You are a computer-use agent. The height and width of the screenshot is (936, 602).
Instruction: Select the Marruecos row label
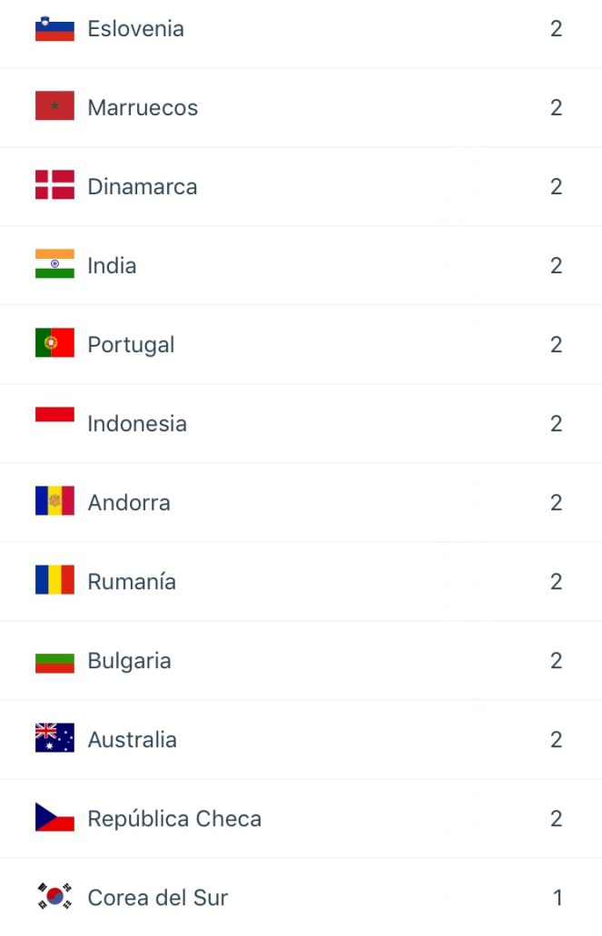(143, 107)
